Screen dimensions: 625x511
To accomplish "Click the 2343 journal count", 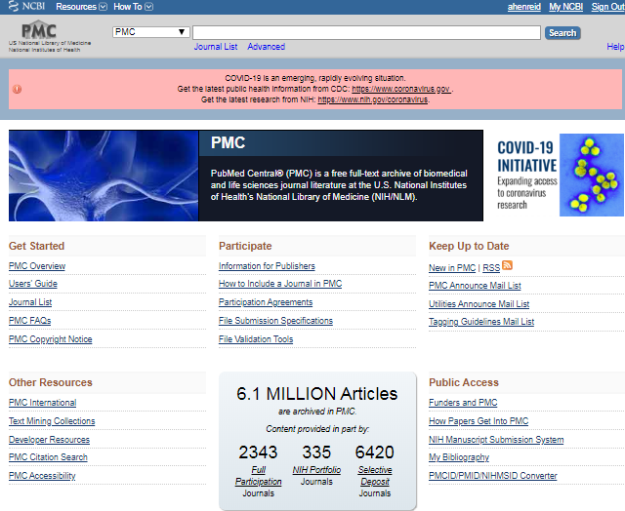I will 258,452.
